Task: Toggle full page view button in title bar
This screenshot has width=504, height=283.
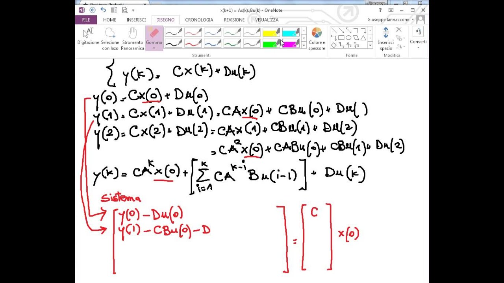Action: 391,10
